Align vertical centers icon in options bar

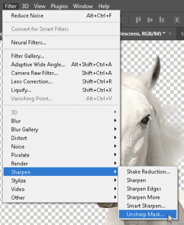point(150,20)
